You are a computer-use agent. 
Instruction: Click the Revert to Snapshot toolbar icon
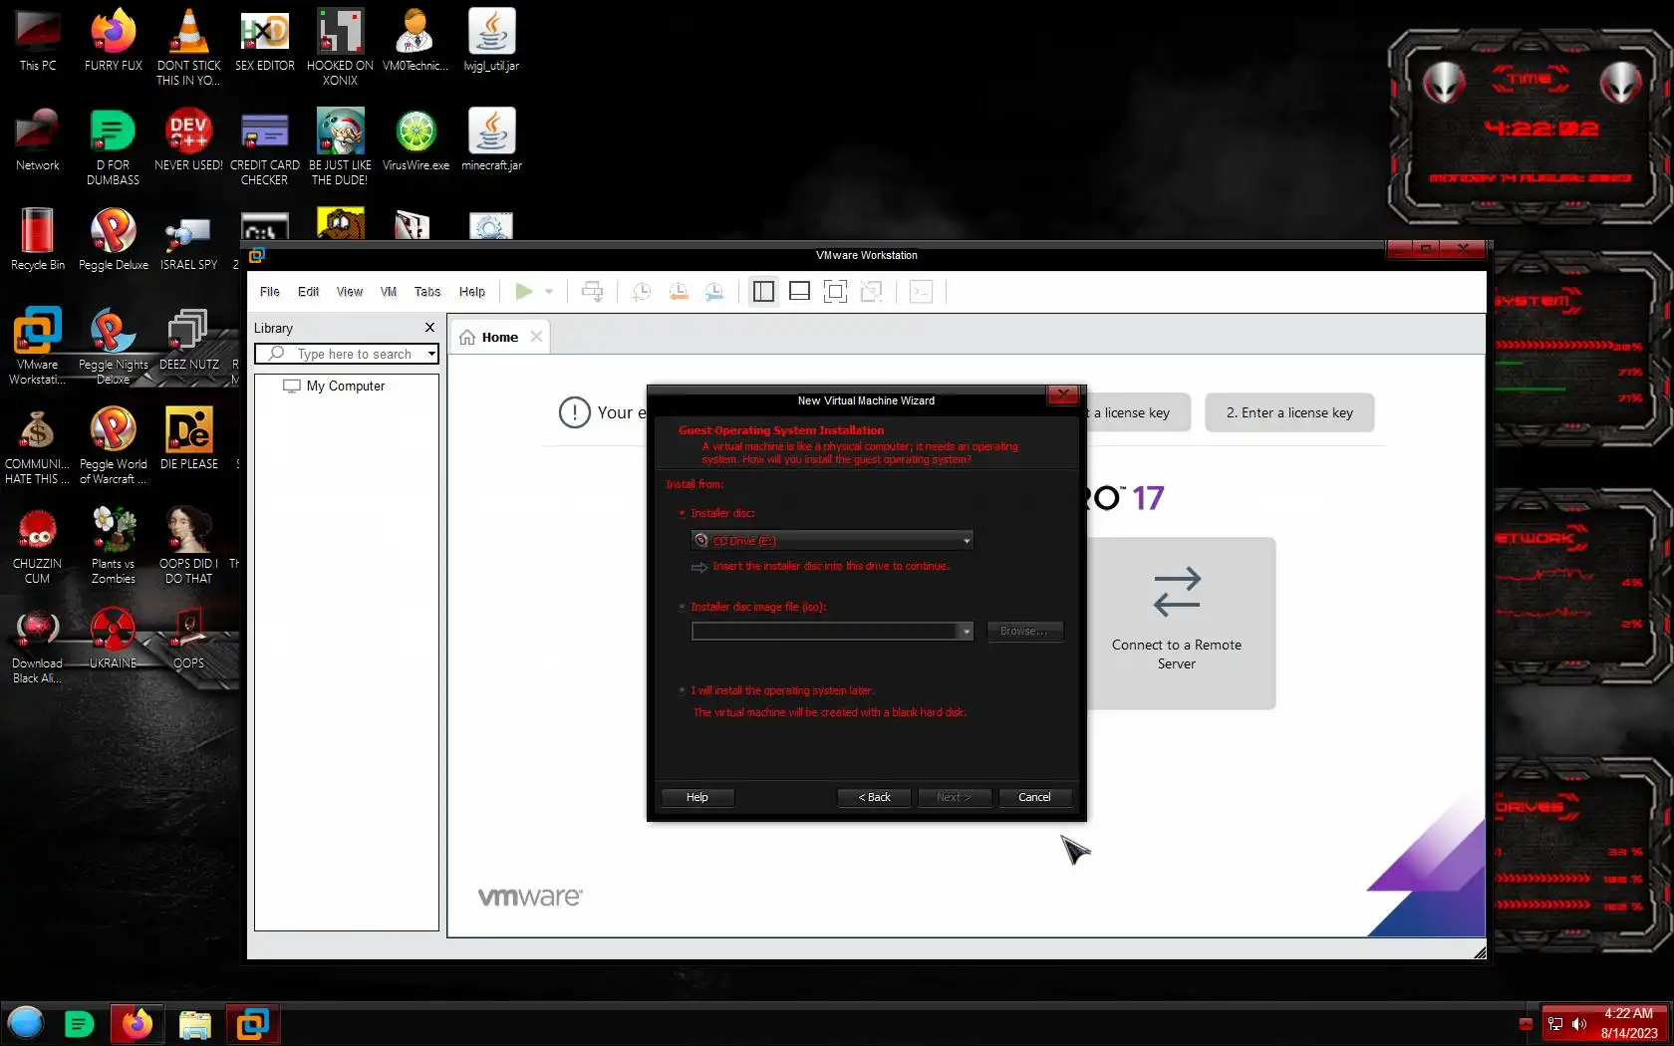point(679,292)
